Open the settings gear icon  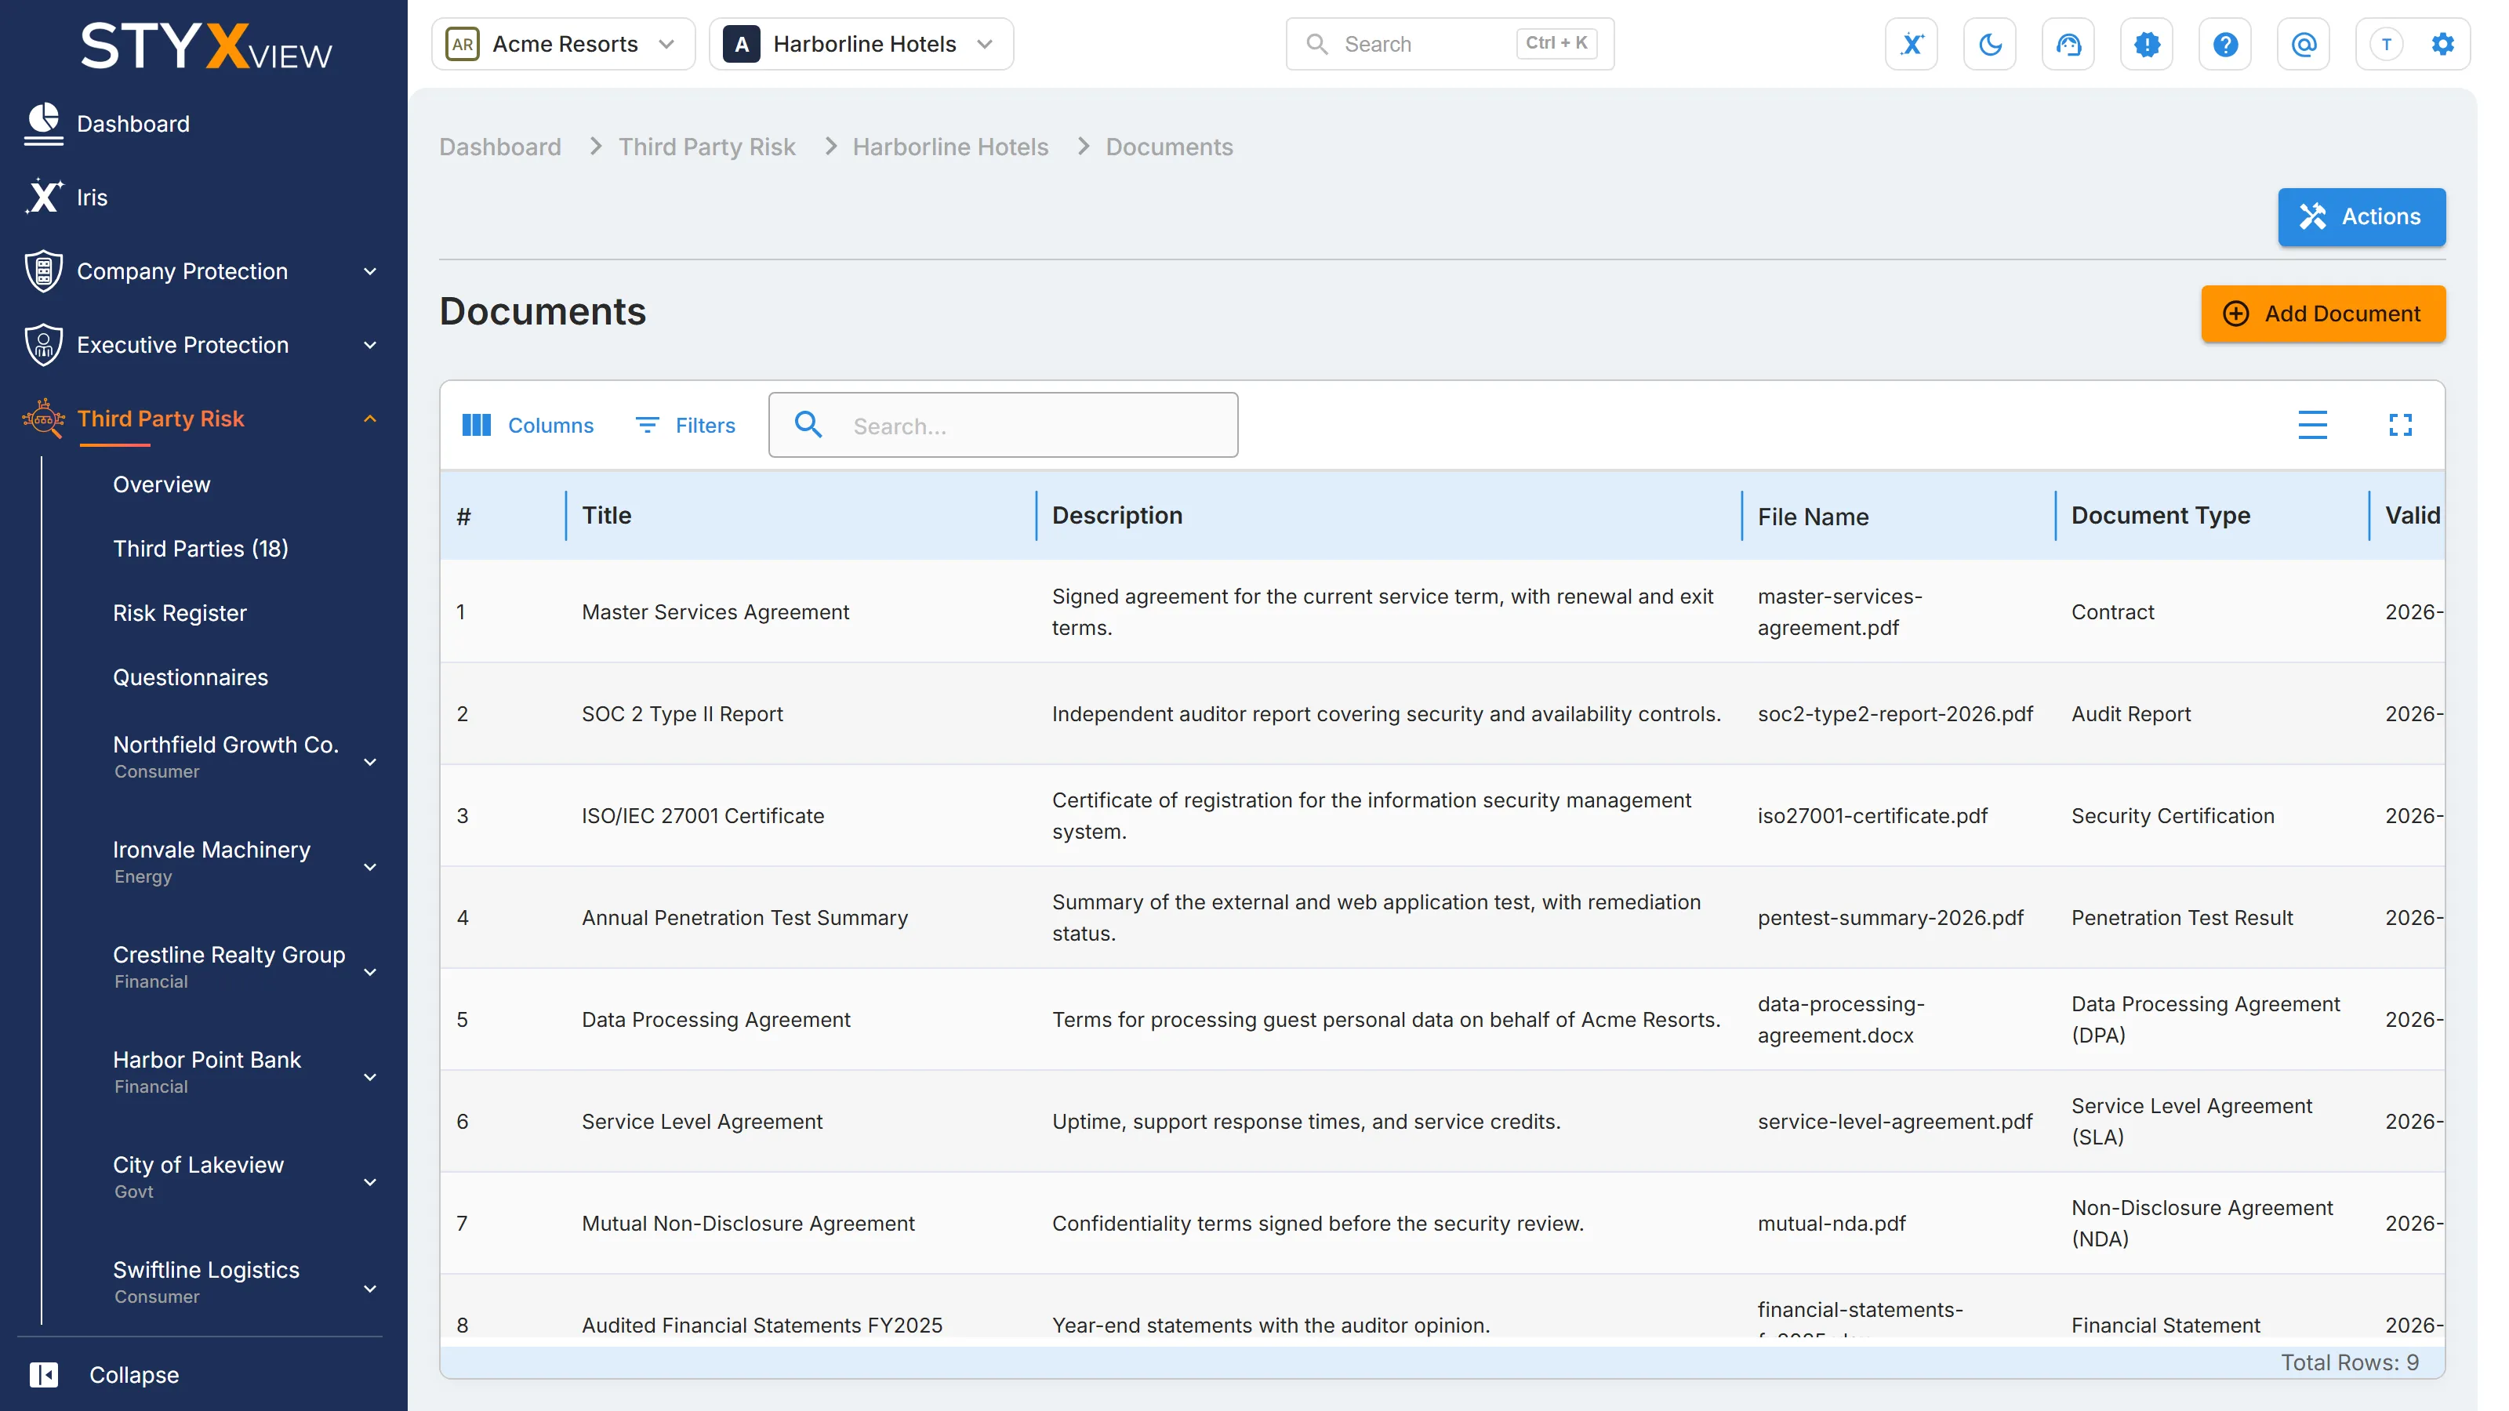coord(2443,44)
